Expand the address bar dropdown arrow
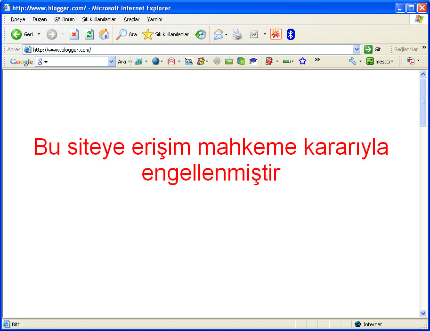430x331 pixels. pyautogui.click(x=357, y=49)
